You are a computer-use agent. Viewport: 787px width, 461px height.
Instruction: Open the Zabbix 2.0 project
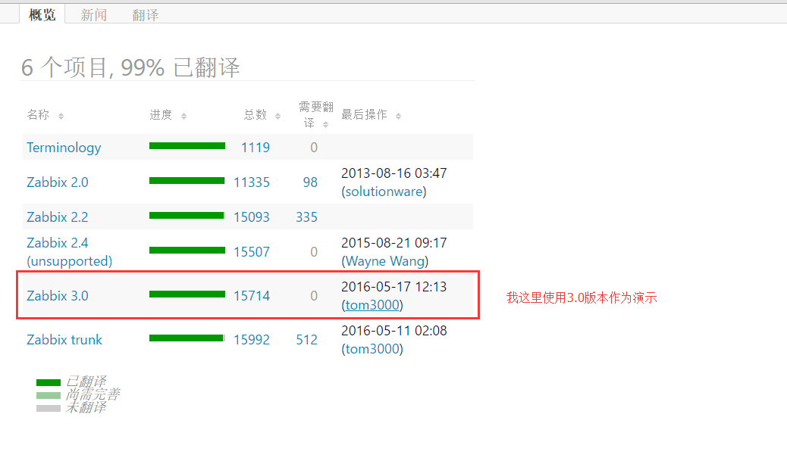pos(57,182)
